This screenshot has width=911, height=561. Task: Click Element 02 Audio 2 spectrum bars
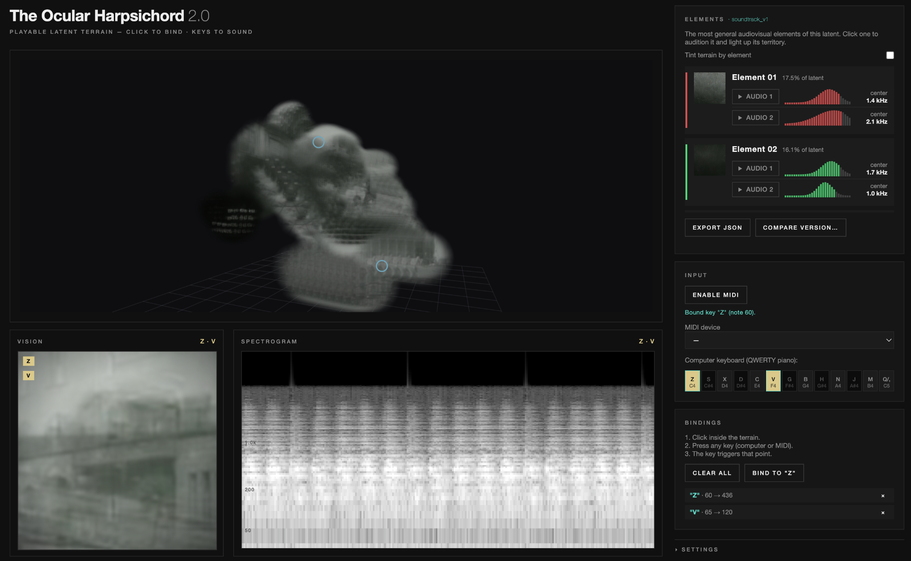[818, 190]
